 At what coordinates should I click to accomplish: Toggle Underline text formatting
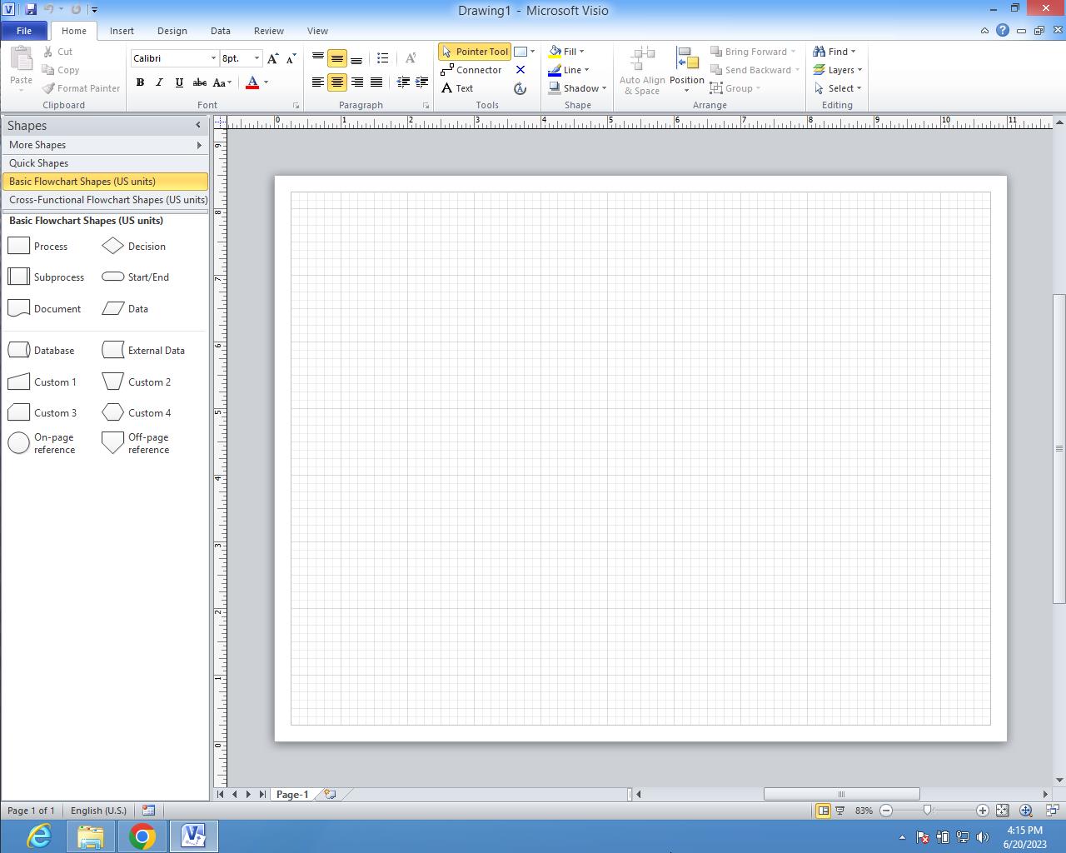[x=178, y=82]
